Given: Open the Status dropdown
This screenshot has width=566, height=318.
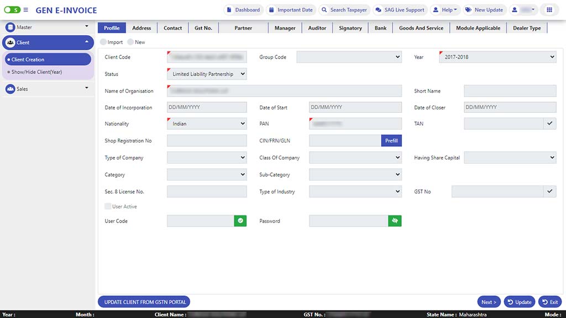Looking at the screenshot, I should pyautogui.click(x=207, y=74).
